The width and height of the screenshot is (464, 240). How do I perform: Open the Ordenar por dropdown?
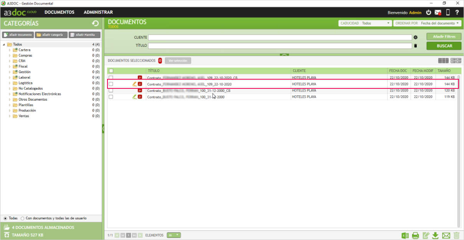point(427,23)
